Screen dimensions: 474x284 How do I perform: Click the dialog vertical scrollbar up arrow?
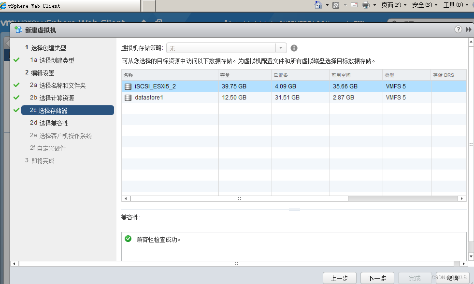click(x=471, y=42)
